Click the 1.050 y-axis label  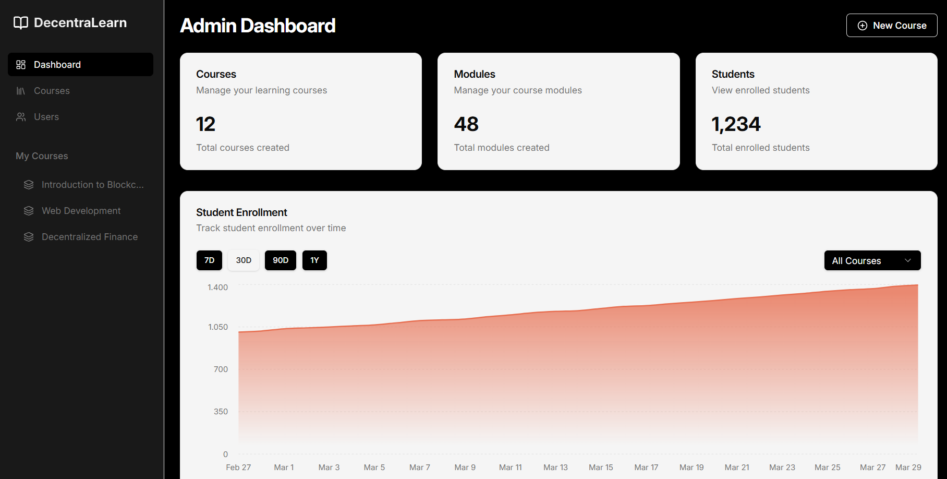pyautogui.click(x=218, y=327)
